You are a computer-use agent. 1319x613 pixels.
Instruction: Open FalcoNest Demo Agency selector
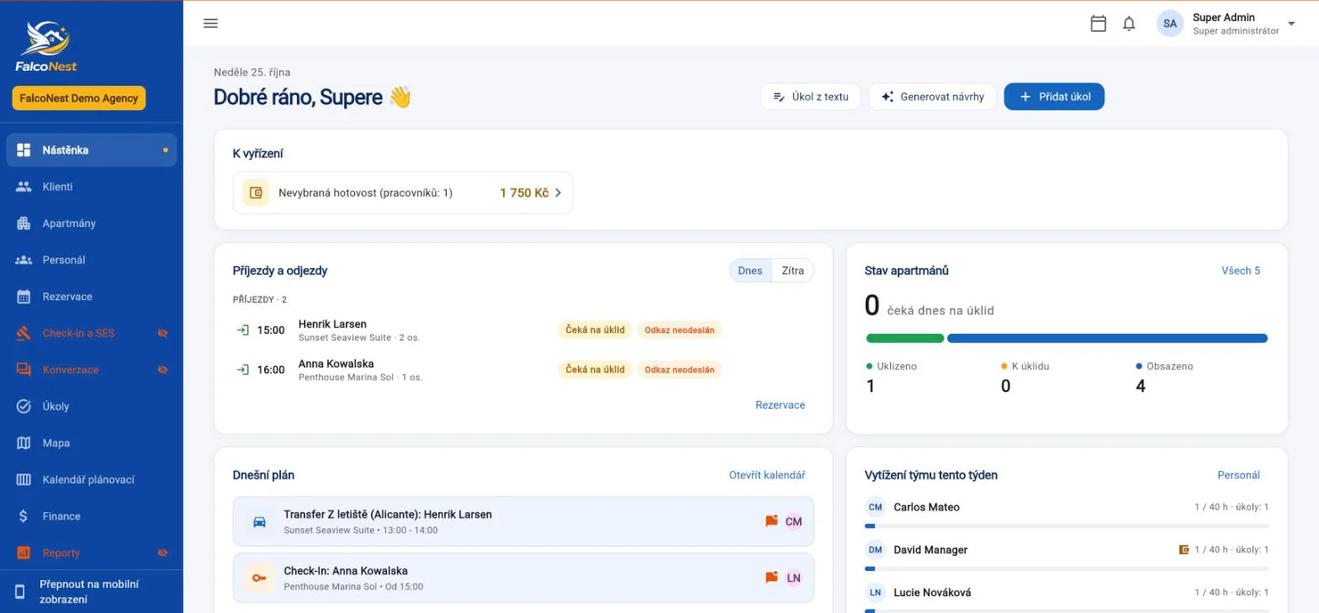79,98
